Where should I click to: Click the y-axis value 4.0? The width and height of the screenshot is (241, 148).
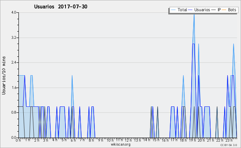(14, 12)
